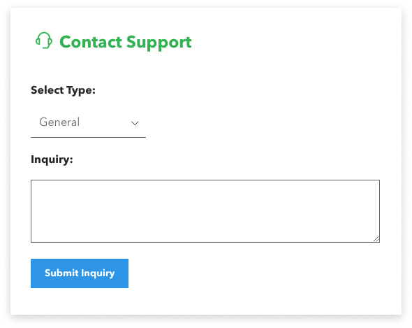This screenshot has width=412, height=328.
Task: Click the chevron arrow beside General
Action: click(135, 123)
